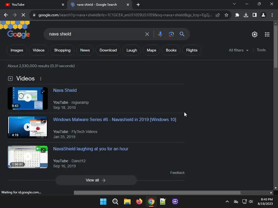Open the network status tray icon
Screen dimensions: 278x208
[245, 201]
